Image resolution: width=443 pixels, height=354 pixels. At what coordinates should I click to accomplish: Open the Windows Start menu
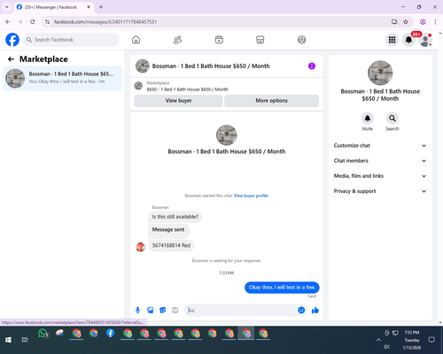[x=8, y=340]
